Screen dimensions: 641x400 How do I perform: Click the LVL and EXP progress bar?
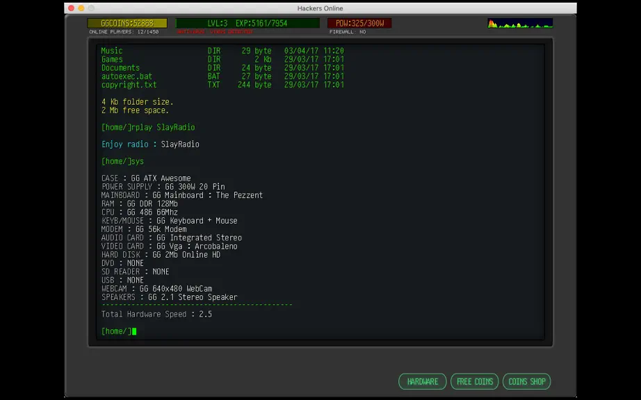point(248,24)
